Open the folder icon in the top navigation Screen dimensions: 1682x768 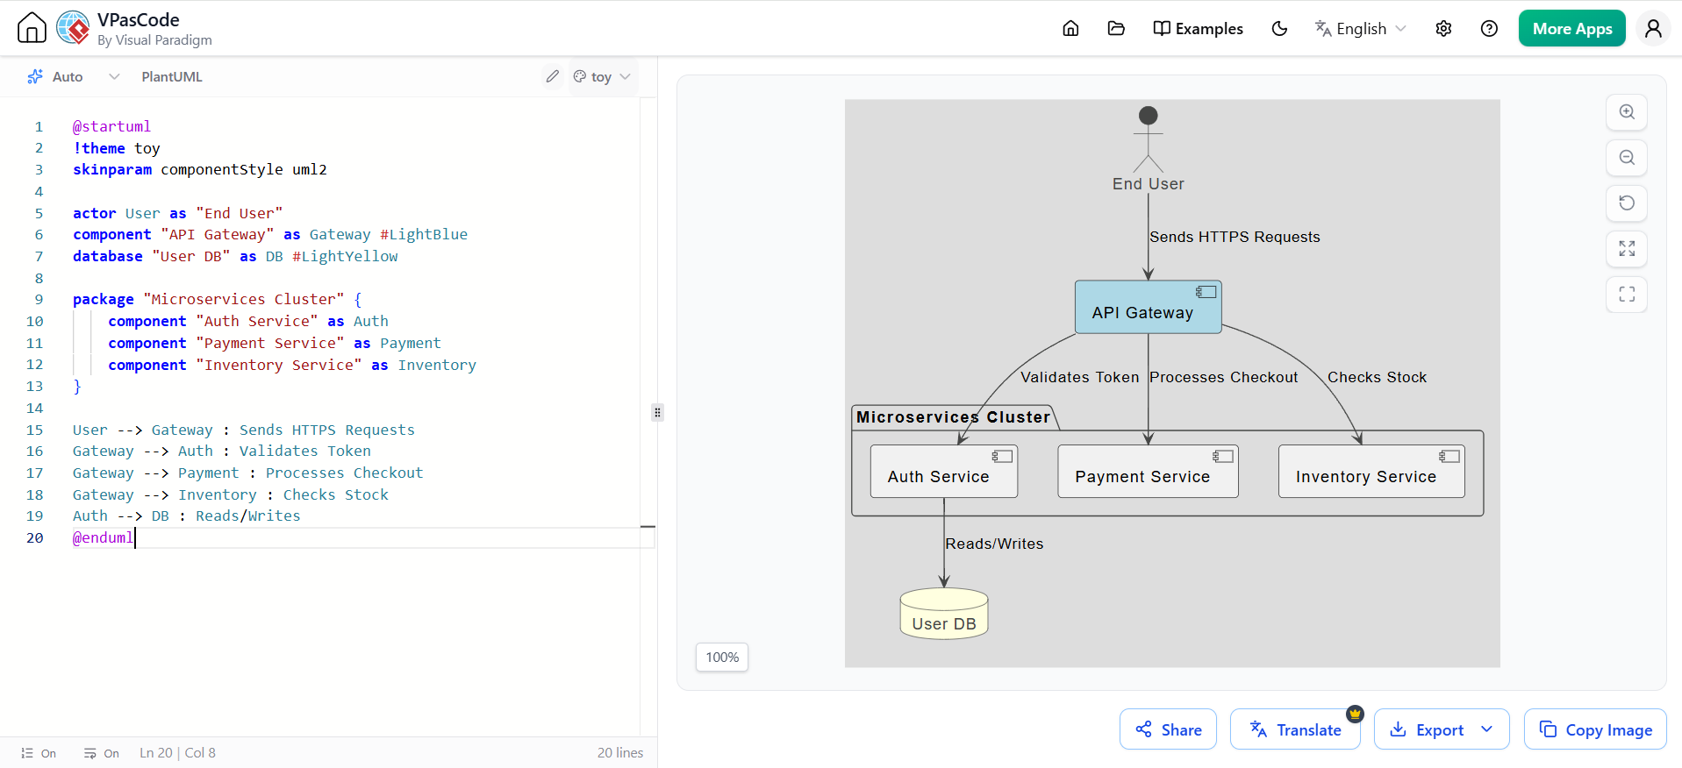tap(1116, 29)
